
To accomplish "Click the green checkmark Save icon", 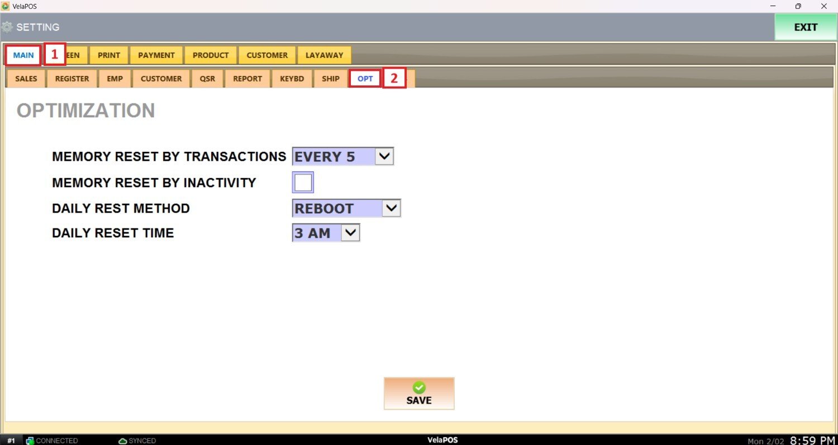I will 419,387.
